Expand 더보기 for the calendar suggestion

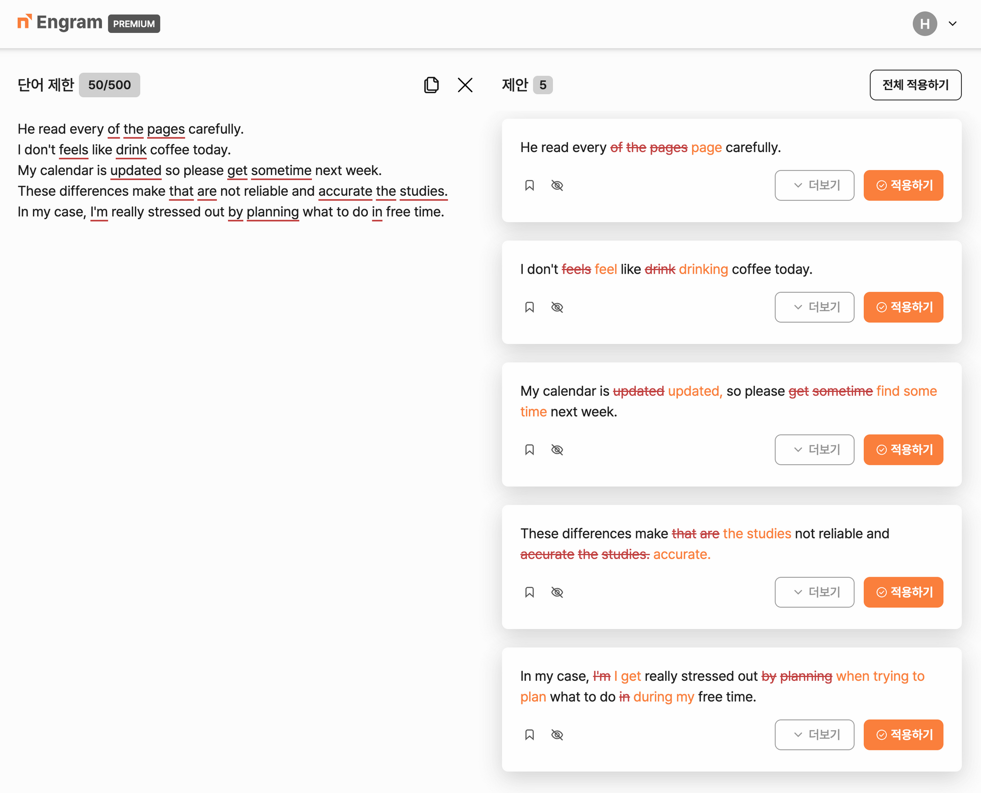click(814, 450)
